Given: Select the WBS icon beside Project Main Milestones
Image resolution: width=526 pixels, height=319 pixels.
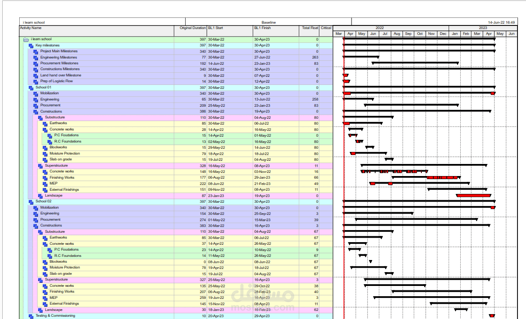Looking at the screenshot, I should [36, 52].
